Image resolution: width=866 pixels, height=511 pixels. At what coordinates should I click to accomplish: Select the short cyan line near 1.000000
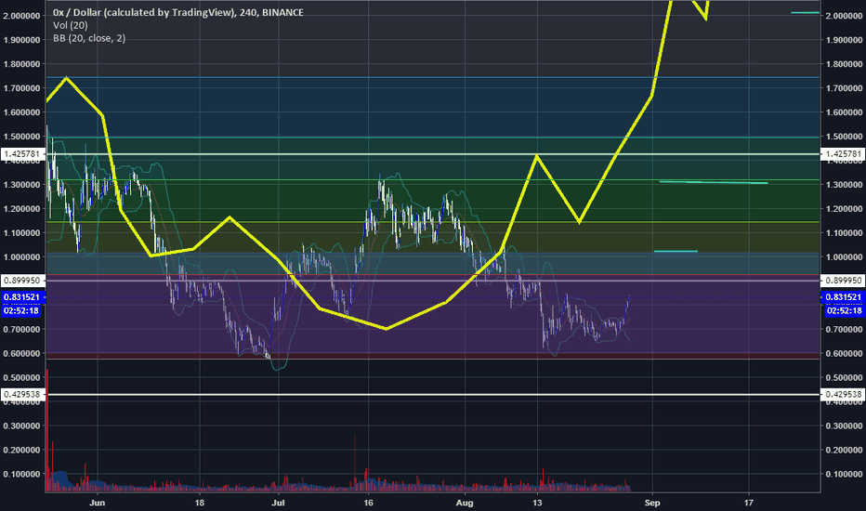pyautogui.click(x=676, y=252)
